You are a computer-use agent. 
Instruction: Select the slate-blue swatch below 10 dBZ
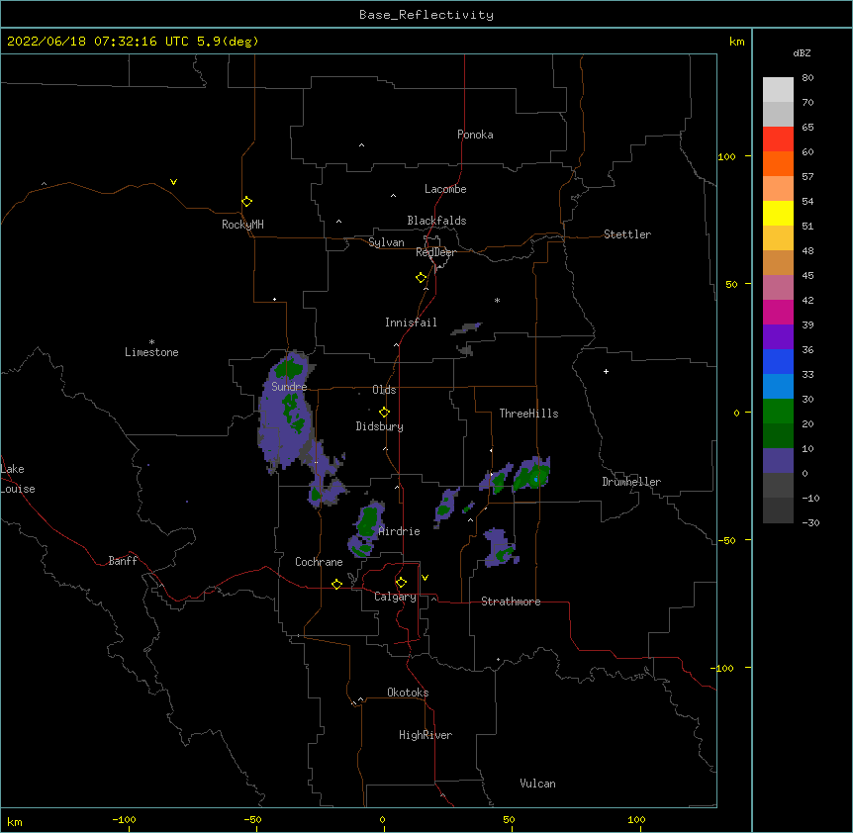tap(778, 461)
